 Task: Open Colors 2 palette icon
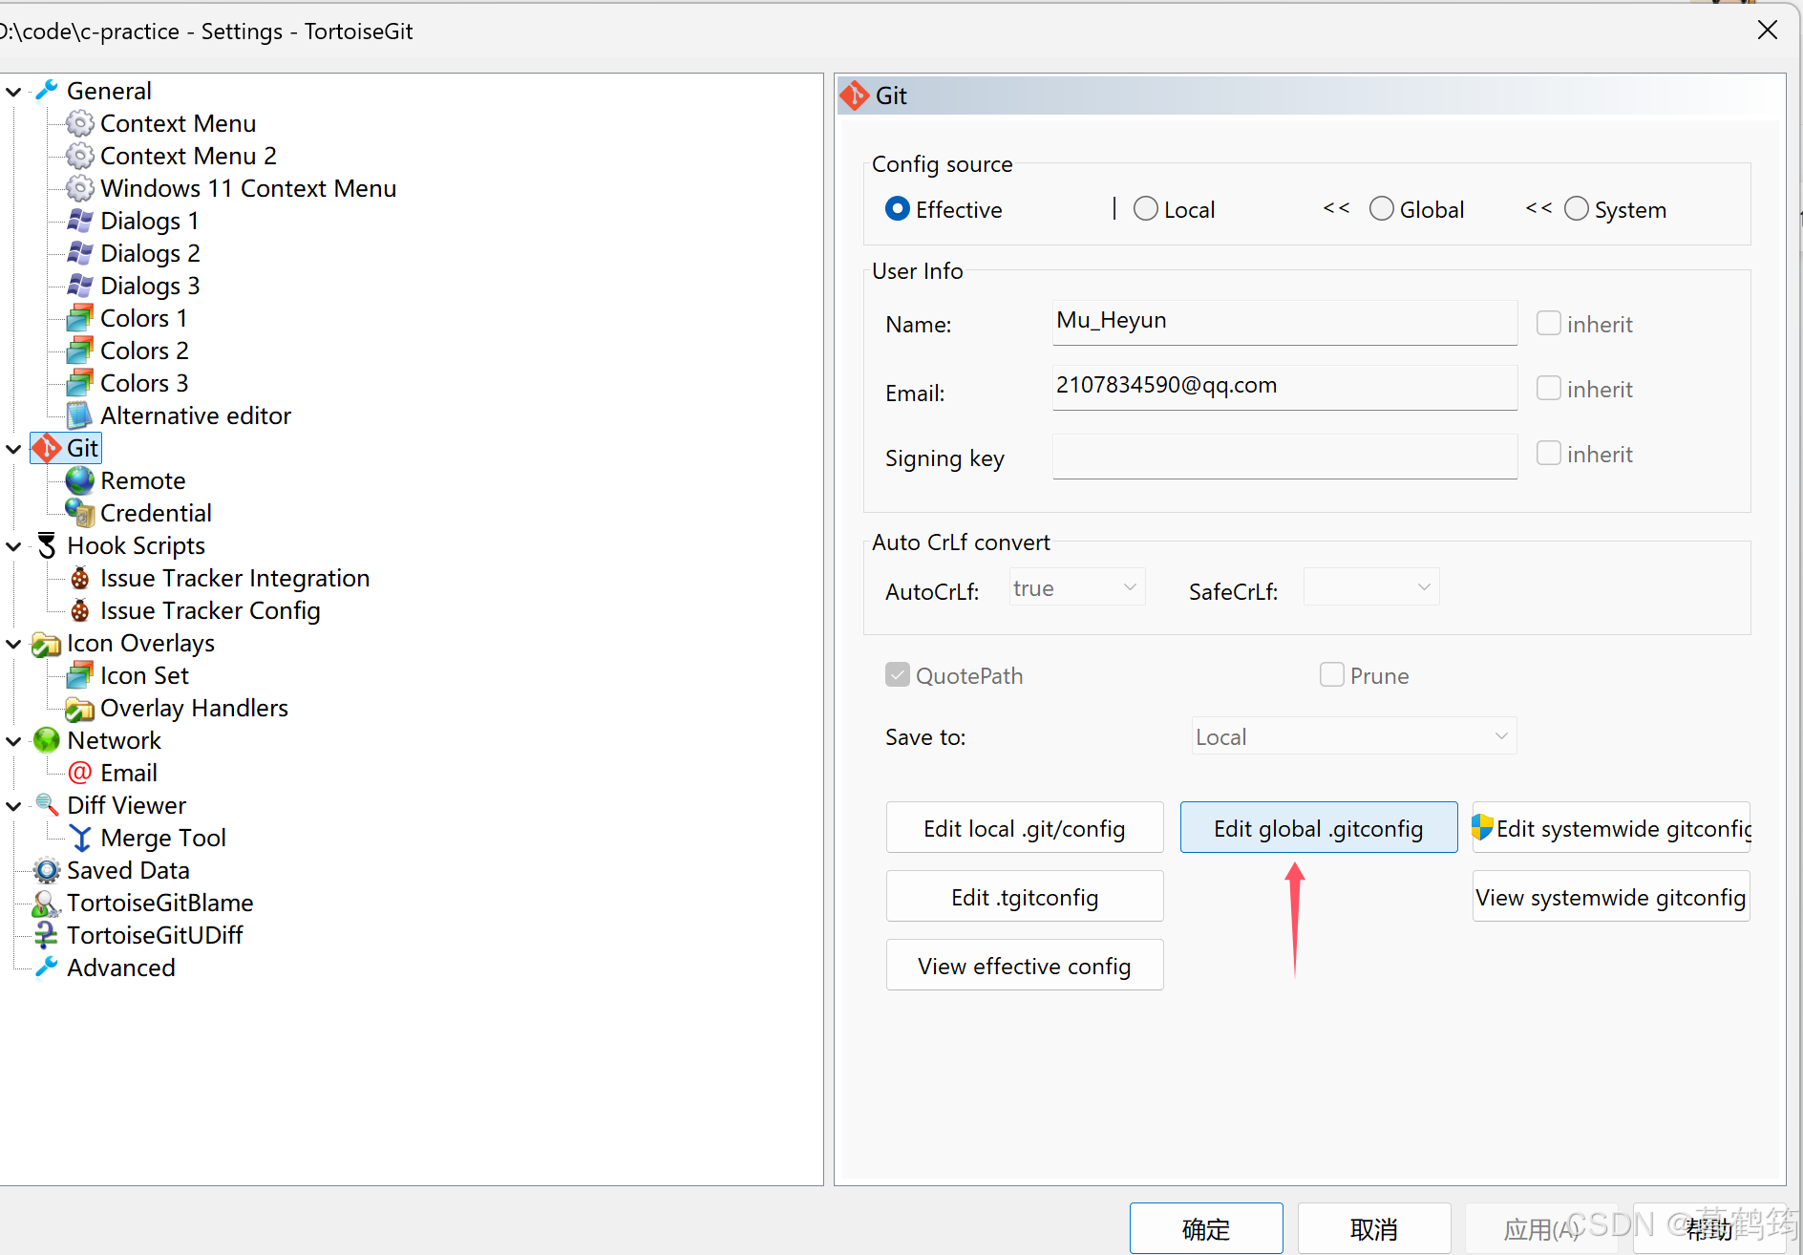[x=80, y=351]
